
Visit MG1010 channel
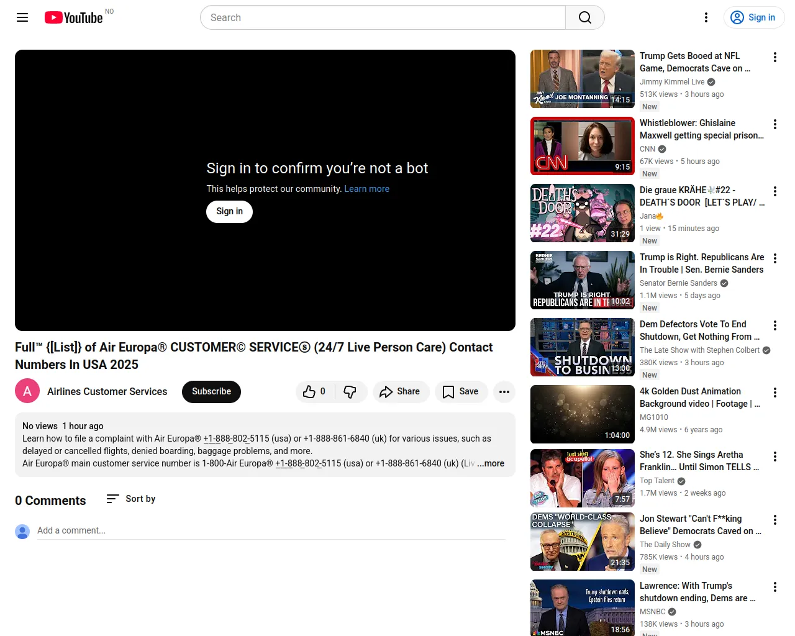click(x=654, y=417)
